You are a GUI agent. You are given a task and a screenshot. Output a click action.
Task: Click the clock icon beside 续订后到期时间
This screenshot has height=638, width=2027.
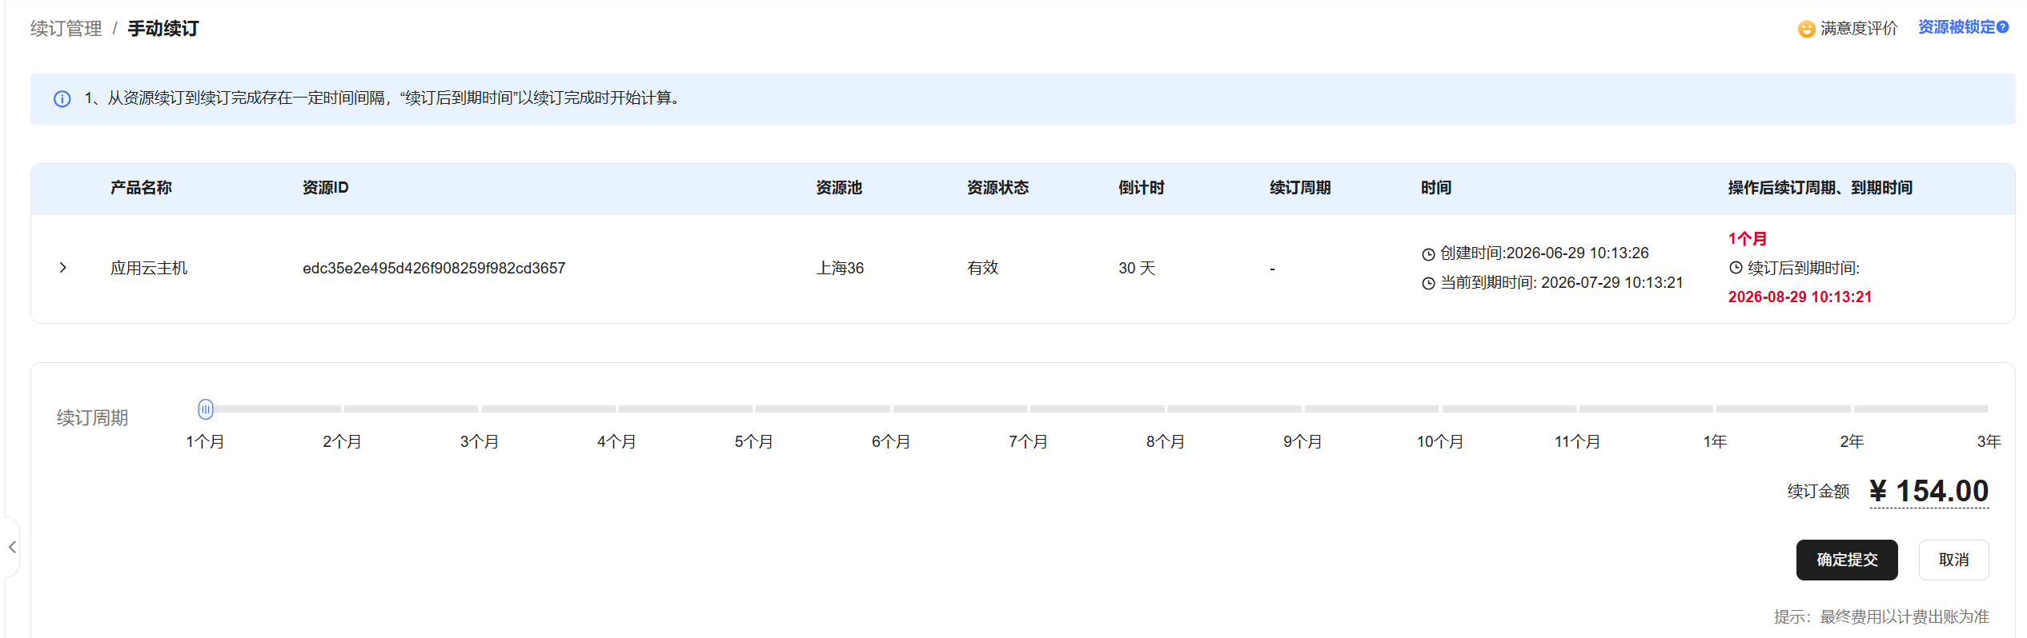(1736, 268)
